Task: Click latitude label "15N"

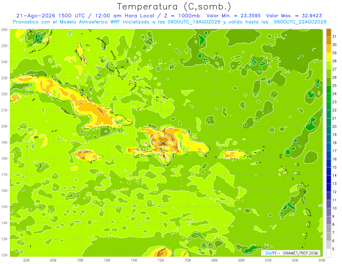Action: pos(4,206)
